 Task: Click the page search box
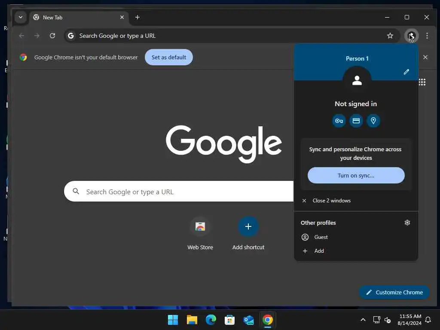179,191
